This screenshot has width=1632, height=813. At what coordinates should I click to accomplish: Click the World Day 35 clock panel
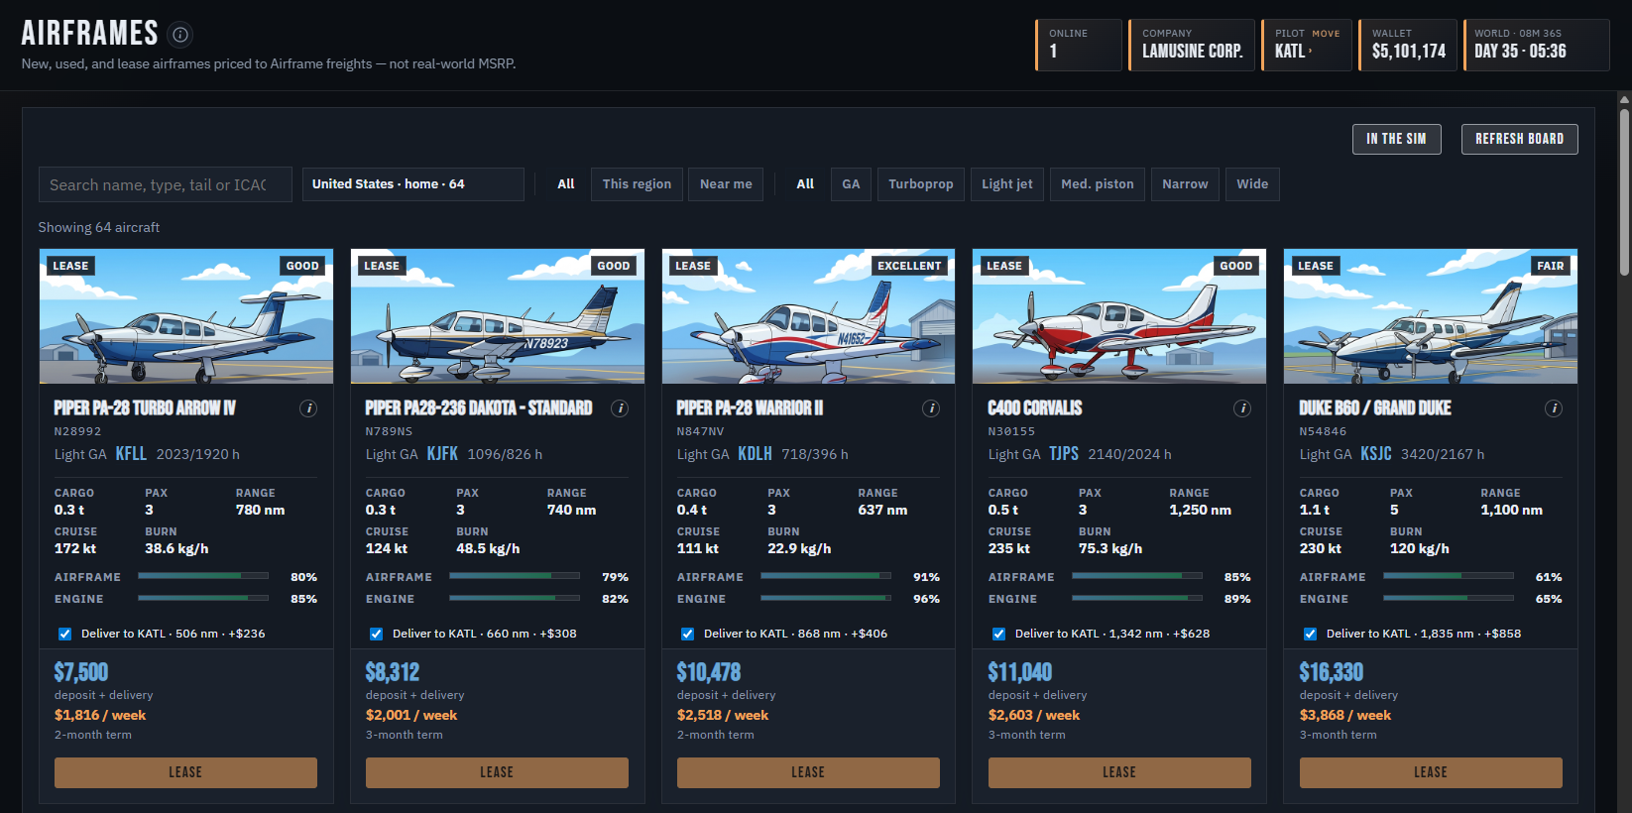pos(1537,45)
